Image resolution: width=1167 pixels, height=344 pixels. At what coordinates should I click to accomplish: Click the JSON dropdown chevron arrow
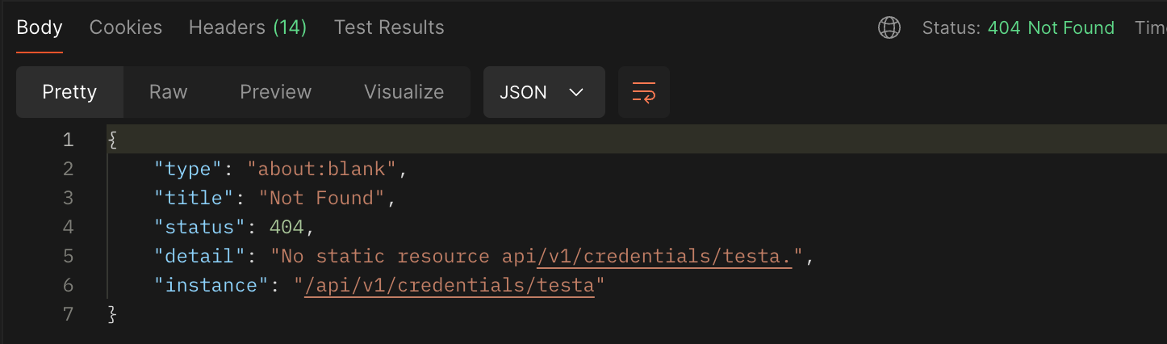[576, 92]
